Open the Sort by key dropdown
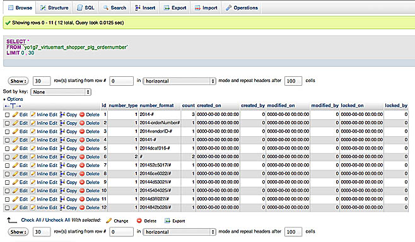415x242 pixels. [61, 92]
